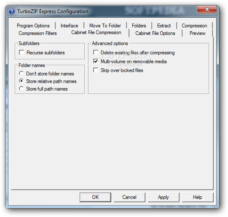Screen dimensions: 228x217
Task: Open Help for this dialog
Action: coord(198,197)
